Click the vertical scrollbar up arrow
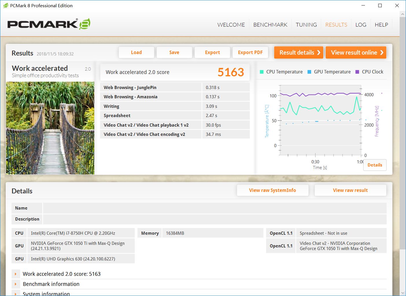This screenshot has height=296, width=406. tap(403, 14)
